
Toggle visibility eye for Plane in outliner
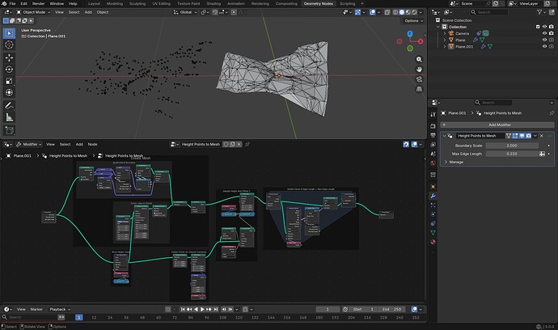pos(544,40)
